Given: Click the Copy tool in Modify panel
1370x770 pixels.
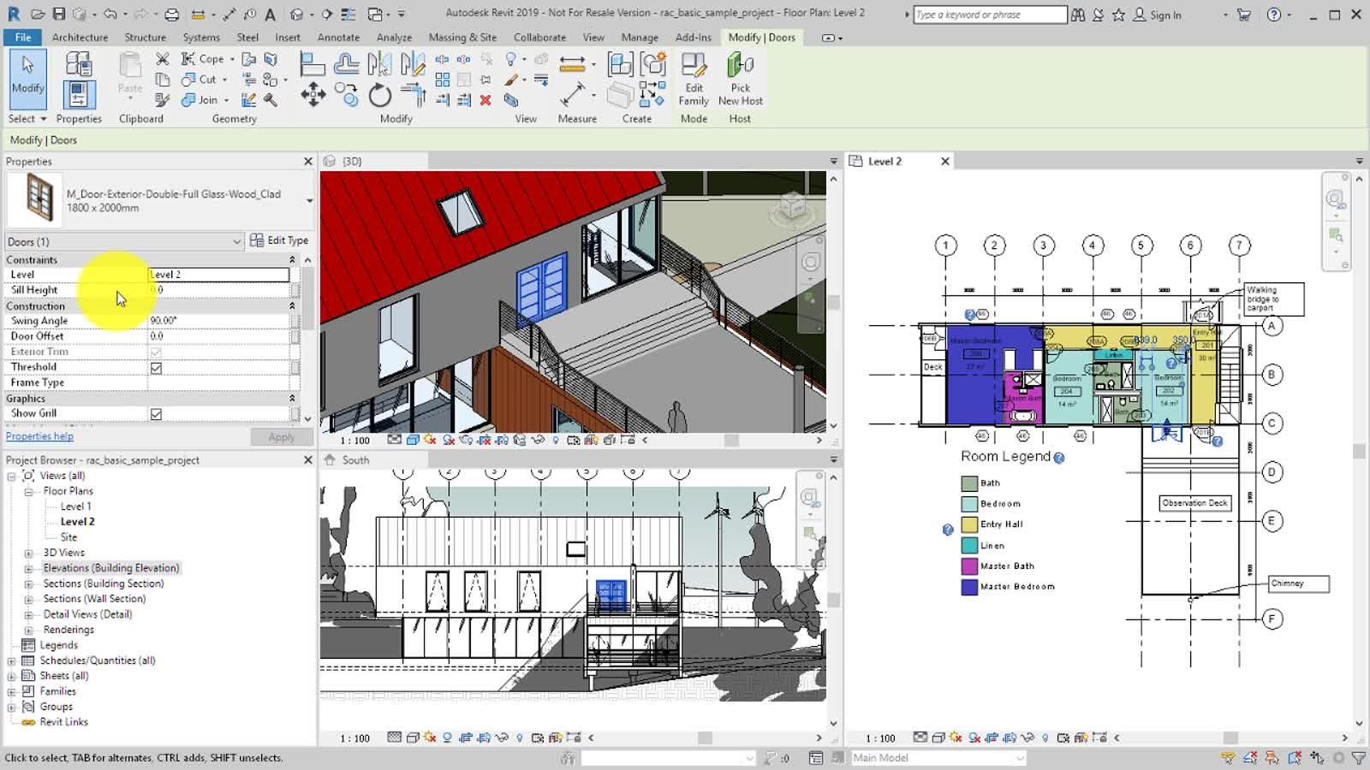Looking at the screenshot, I should pos(348,94).
